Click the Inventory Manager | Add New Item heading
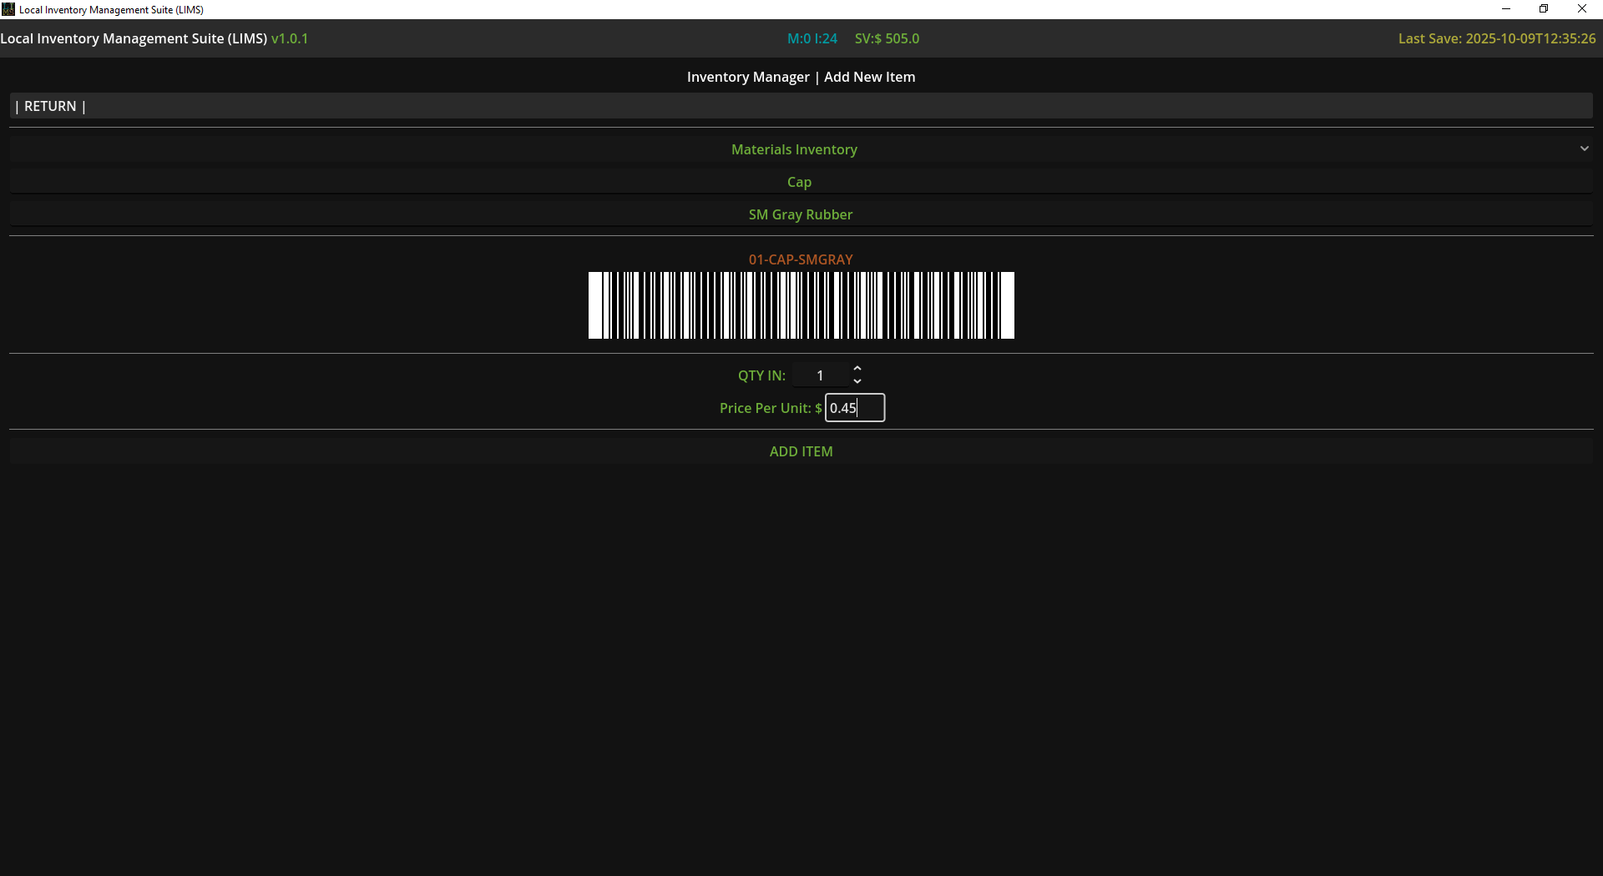1603x876 pixels. tap(801, 77)
